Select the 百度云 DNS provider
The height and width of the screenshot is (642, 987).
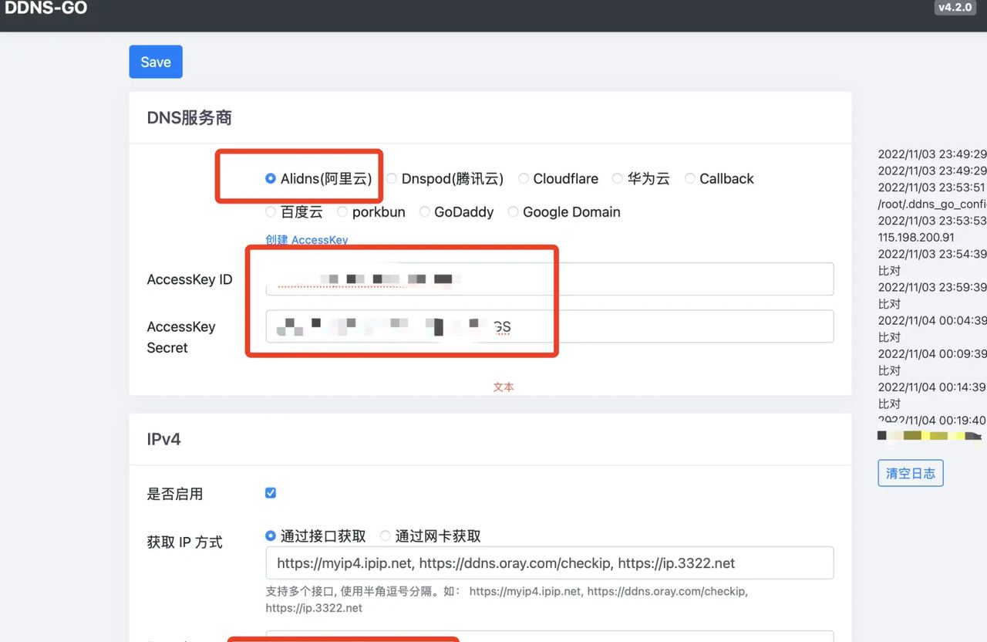(x=271, y=212)
